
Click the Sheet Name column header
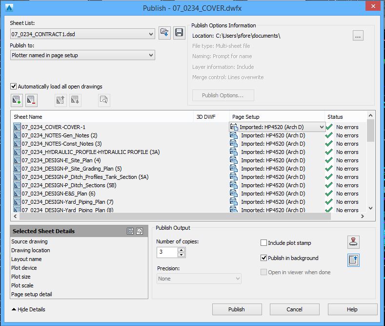[102, 117]
